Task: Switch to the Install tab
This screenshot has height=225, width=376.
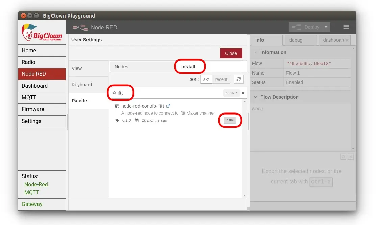Action: [x=209, y=67]
